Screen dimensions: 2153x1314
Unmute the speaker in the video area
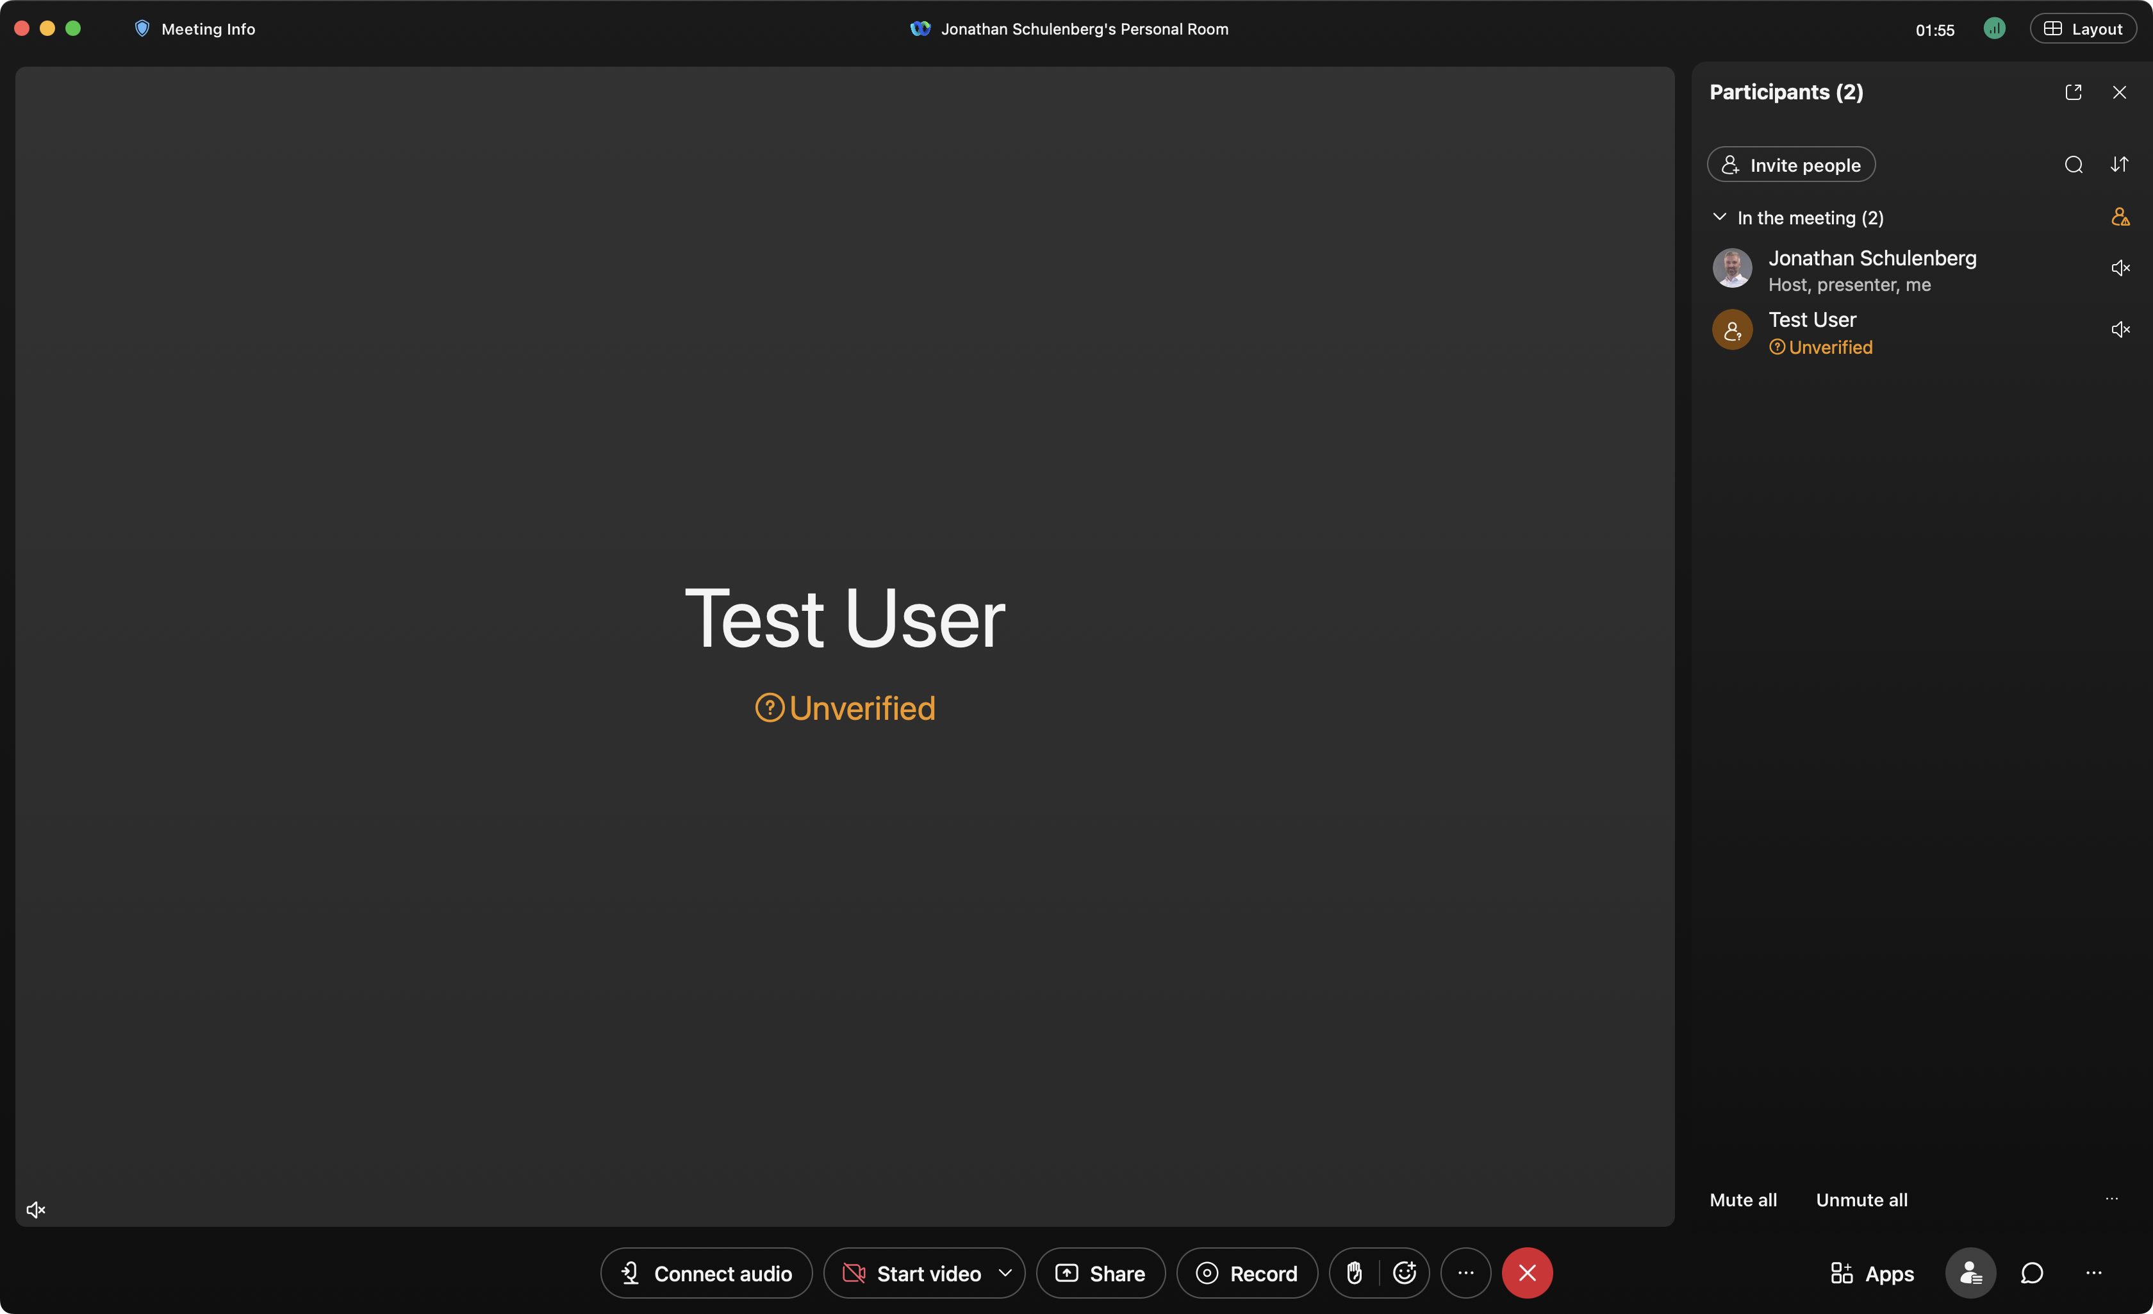click(36, 1209)
